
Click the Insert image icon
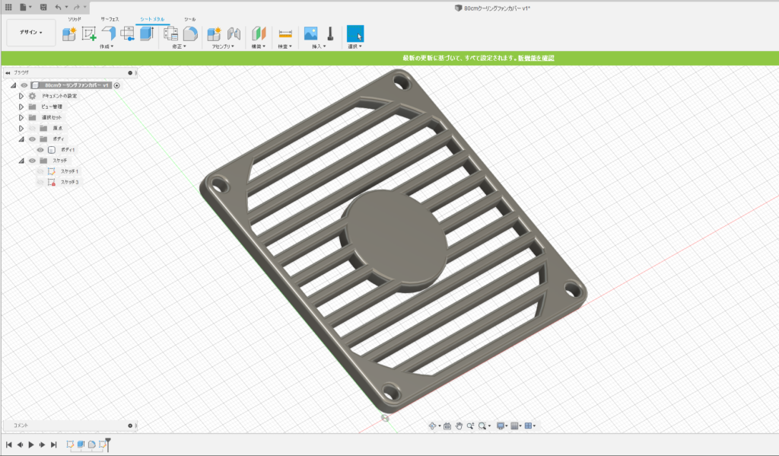[310, 33]
